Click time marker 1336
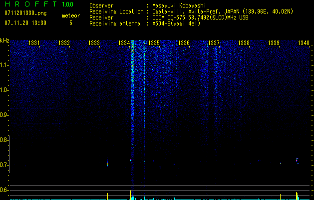Image resolution: width=314 pixels, height=200 pixels. 184,43
